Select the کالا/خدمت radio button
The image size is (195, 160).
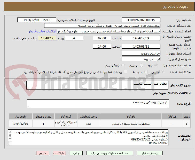[123, 65]
